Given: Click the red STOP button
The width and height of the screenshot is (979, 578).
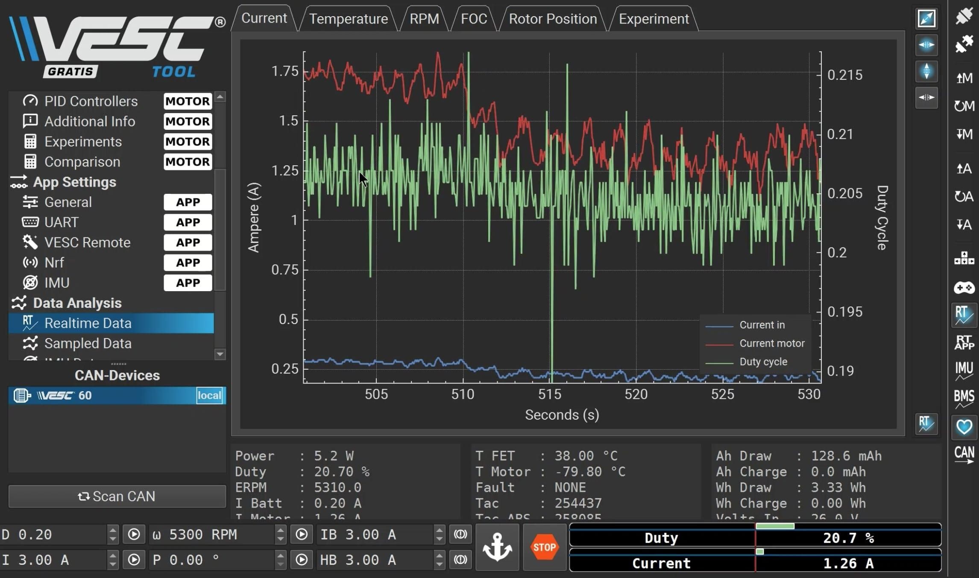Looking at the screenshot, I should pyautogui.click(x=544, y=547).
